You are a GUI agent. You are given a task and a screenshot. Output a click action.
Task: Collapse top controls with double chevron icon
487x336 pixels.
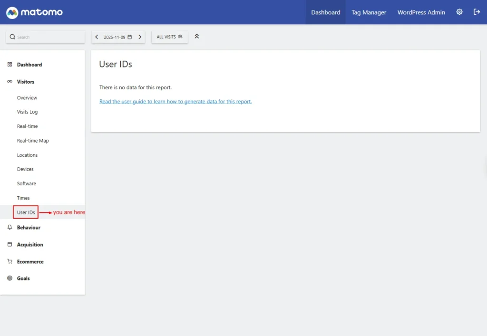pos(197,37)
